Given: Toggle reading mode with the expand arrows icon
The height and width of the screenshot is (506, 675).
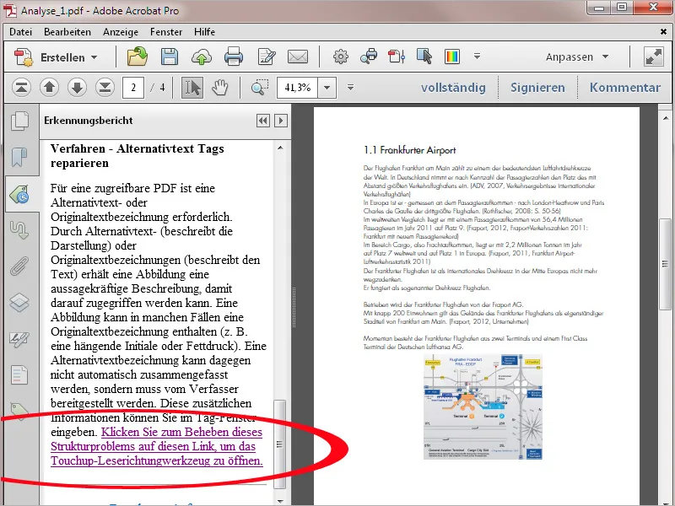Looking at the screenshot, I should 653,57.
